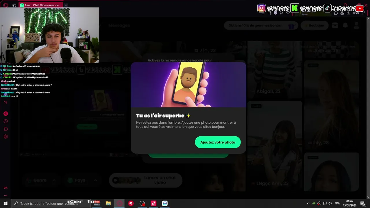
Task: Open the extensions cube in the sidebar
Action: (5, 129)
